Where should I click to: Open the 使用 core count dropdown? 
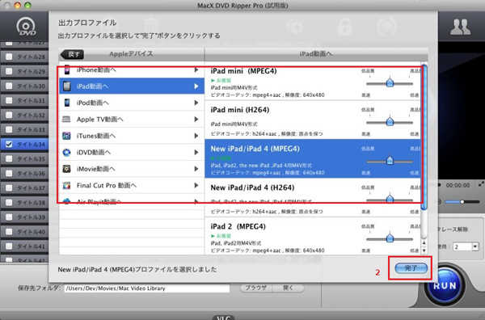pyautogui.click(x=466, y=246)
